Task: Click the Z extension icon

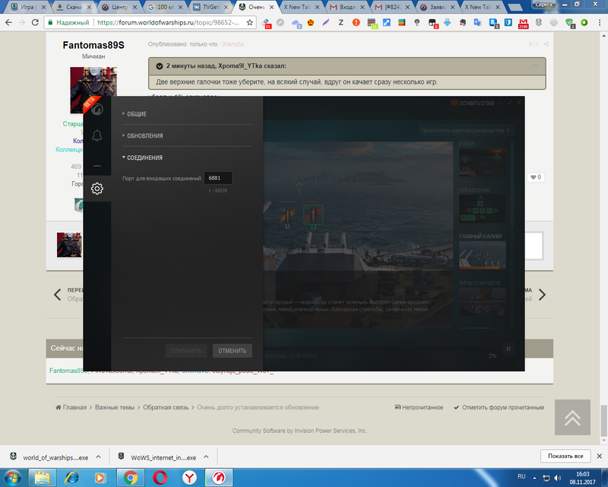Action: tap(340, 23)
